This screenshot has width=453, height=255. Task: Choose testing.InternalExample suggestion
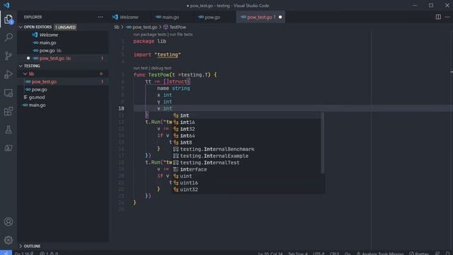[x=246, y=156]
